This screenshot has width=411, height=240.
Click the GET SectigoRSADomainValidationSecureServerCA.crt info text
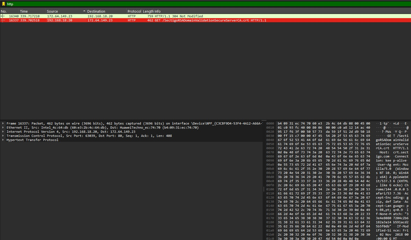(211, 20)
